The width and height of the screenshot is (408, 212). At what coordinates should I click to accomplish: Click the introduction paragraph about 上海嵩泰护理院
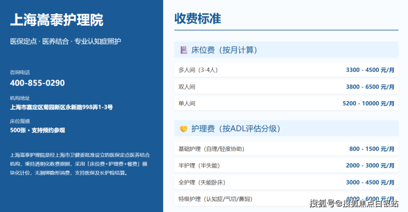pos(80,164)
